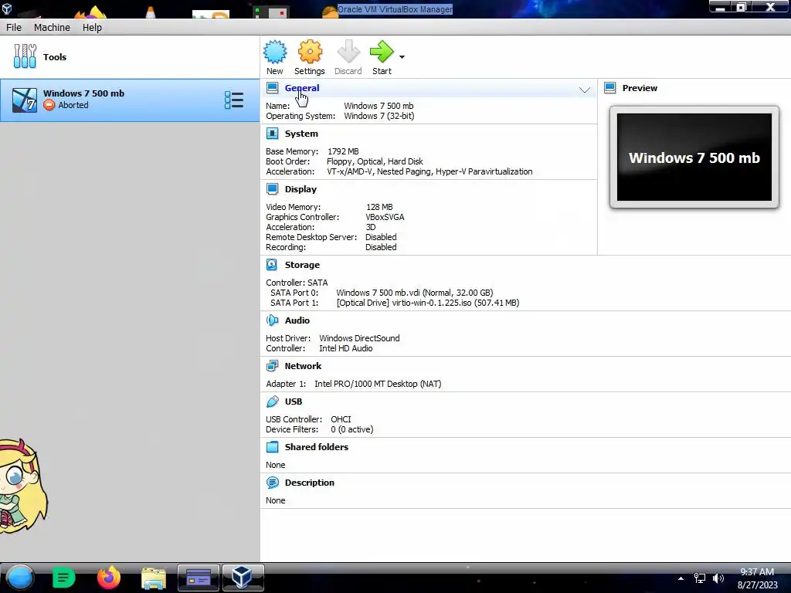Start the VM with green arrow

(x=382, y=52)
